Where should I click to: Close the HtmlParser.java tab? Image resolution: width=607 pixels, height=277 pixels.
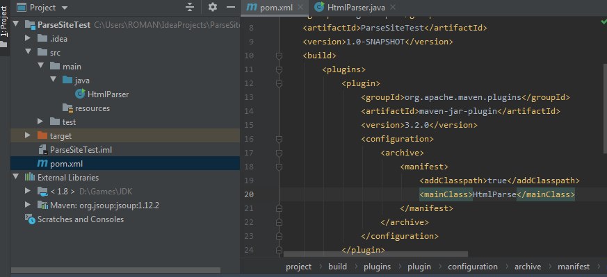(x=393, y=7)
